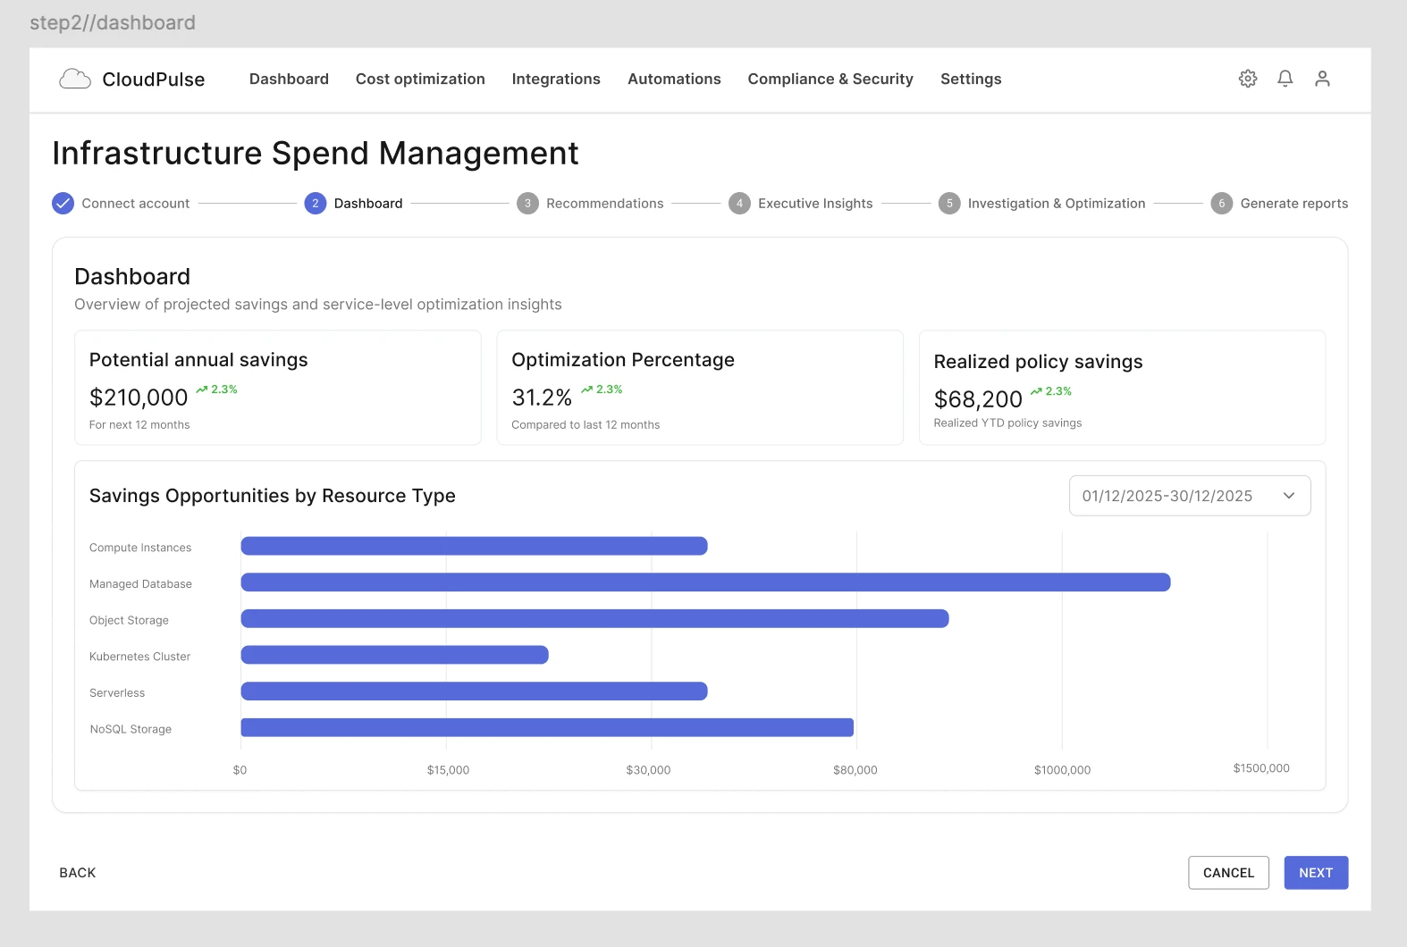Click the CANCEL button

point(1228,873)
